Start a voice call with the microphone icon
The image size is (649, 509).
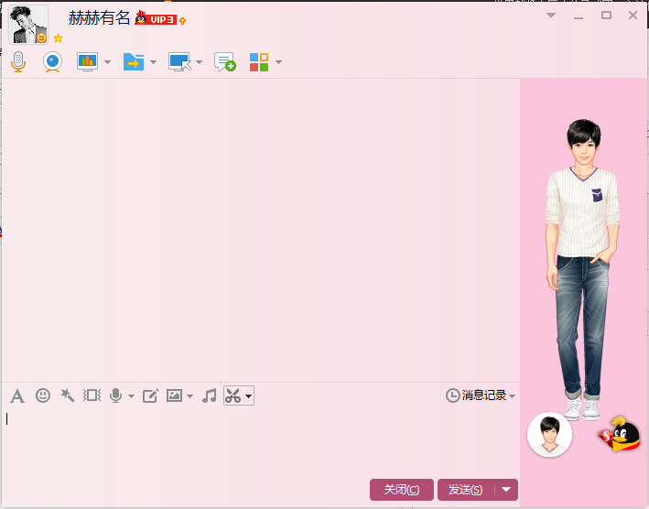point(17,62)
